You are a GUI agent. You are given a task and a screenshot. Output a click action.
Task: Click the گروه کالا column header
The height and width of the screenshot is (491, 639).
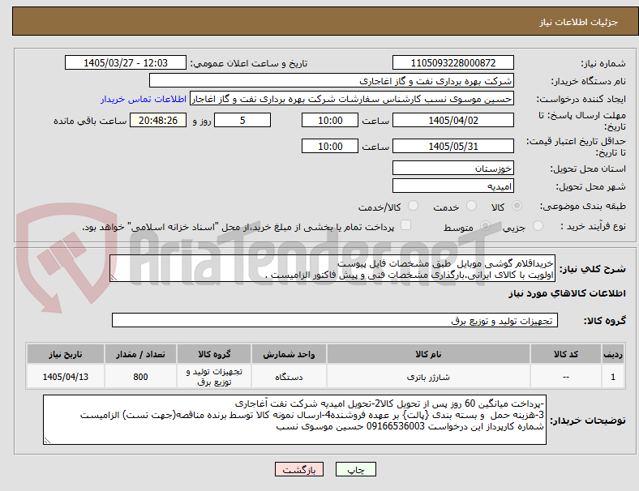pos(214,354)
